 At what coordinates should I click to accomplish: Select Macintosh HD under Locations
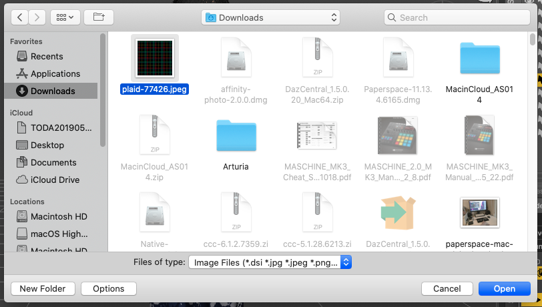pos(52,217)
